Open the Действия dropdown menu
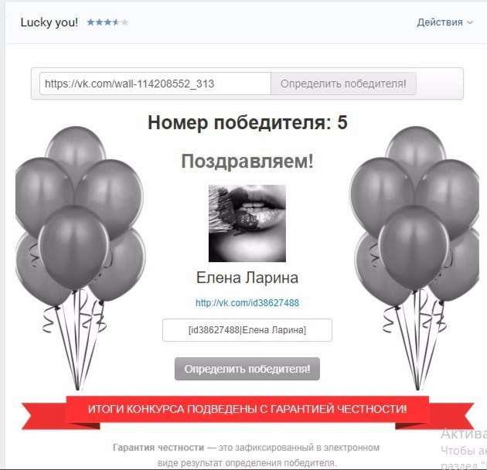Image resolution: width=487 pixels, height=470 pixels. 444,22
